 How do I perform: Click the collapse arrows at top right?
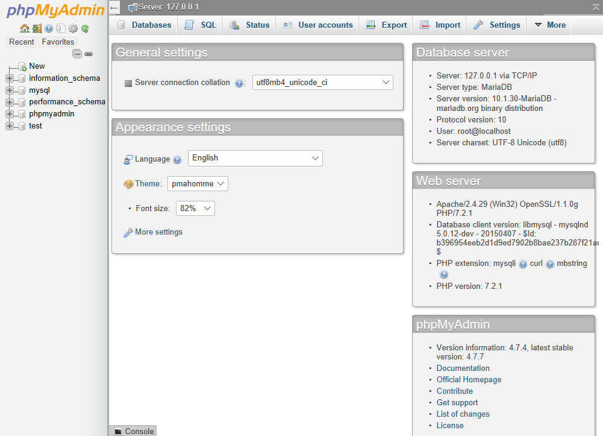(x=596, y=7)
